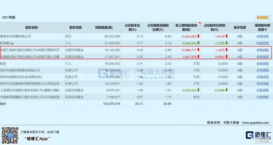273x145 pixels.
Task: Click green down arrow next to -0.3956
Action: tap(226, 90)
